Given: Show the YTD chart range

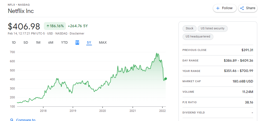Looking at the screenshot, I should pyautogui.click(x=64, y=43).
